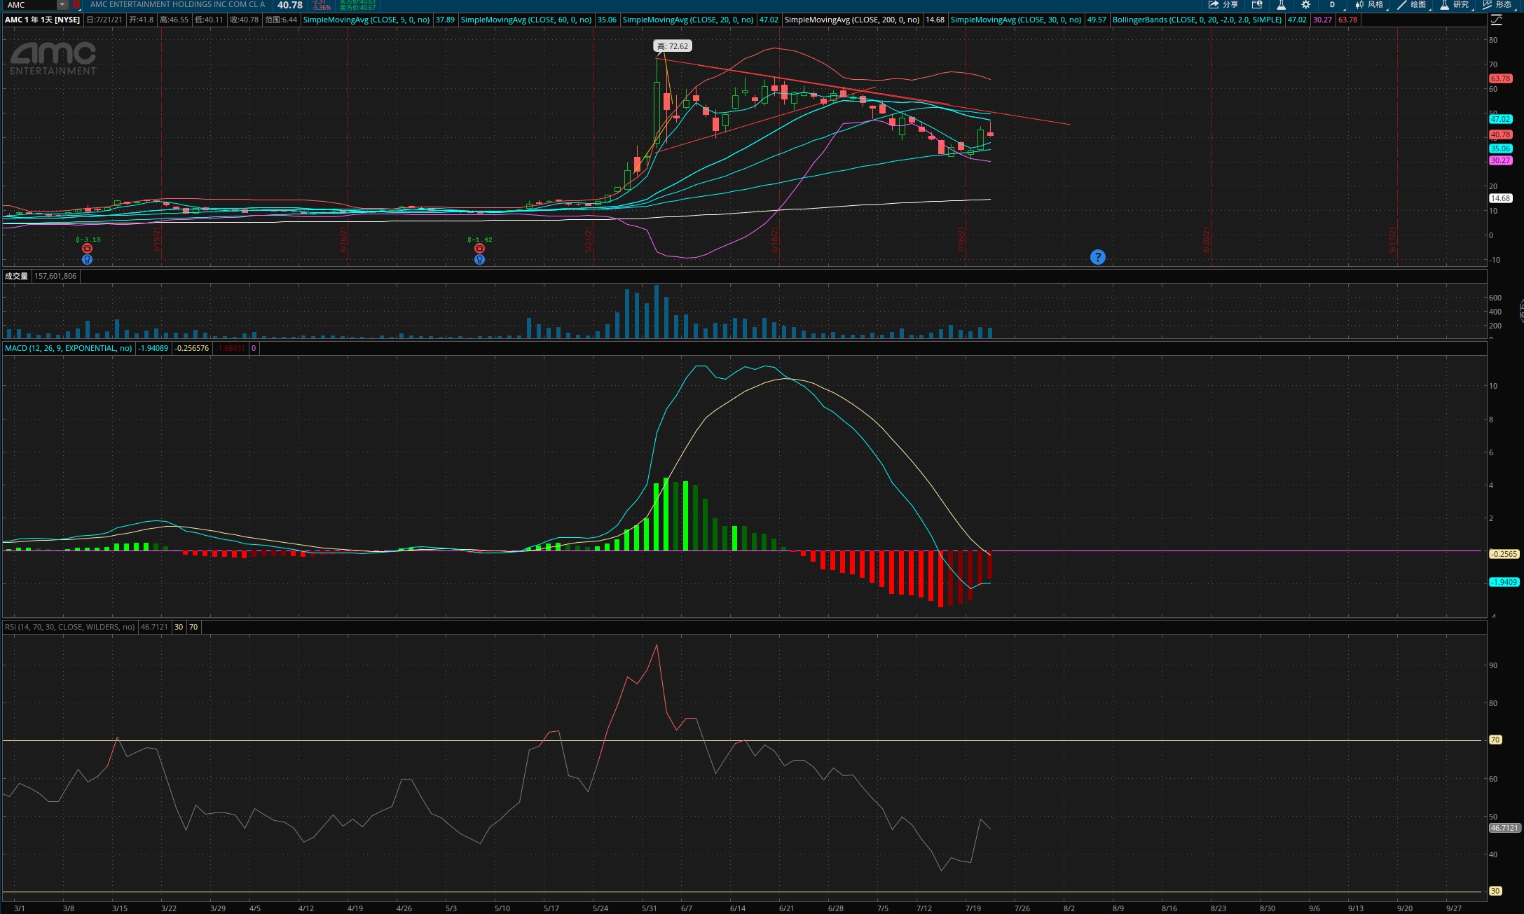1524x914 pixels.
Task: Click the AMC 1年 1天 [NYSE] chart label
Action: [43, 20]
